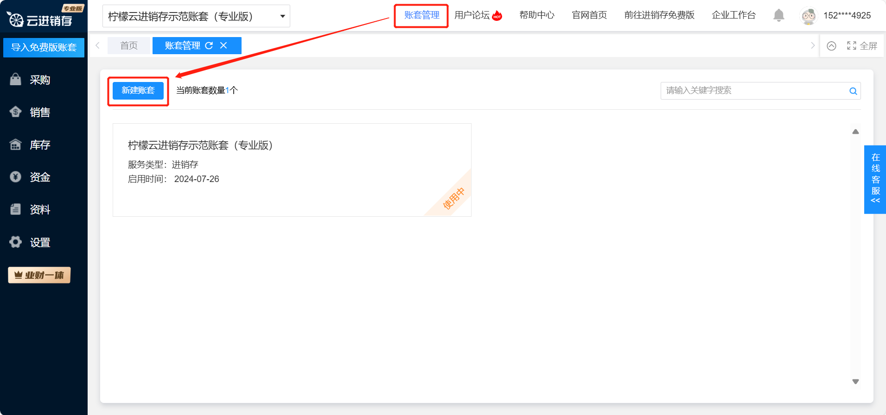This screenshot has height=415, width=886.
Task: Open the 采购 shopping bag icon
Action: pyautogui.click(x=16, y=80)
